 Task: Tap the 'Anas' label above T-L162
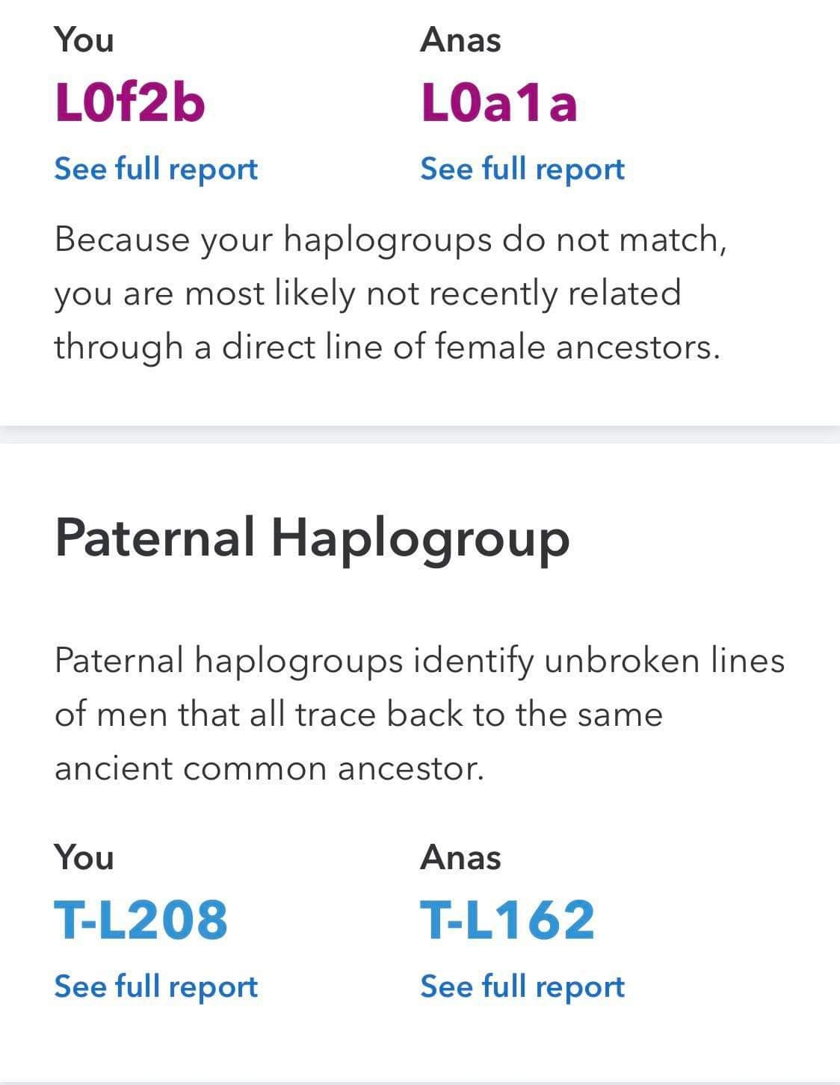pos(460,857)
